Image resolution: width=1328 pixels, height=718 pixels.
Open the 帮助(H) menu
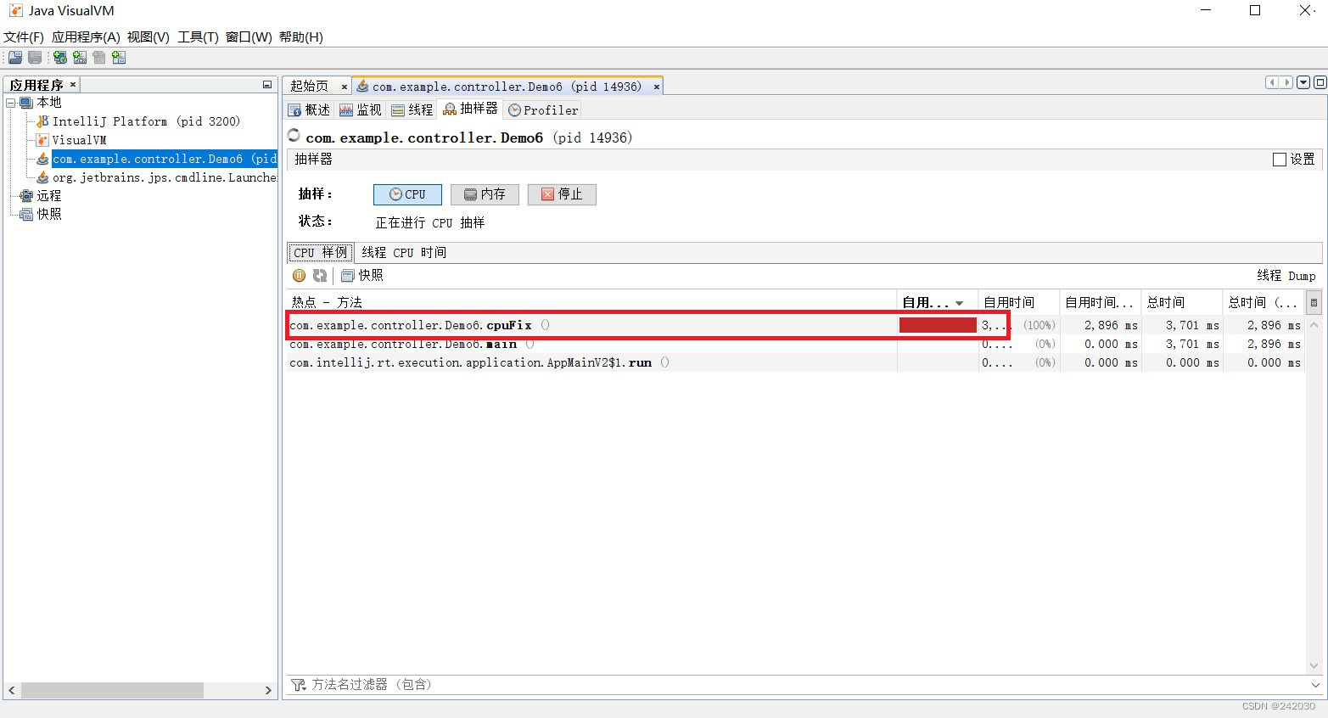point(301,37)
